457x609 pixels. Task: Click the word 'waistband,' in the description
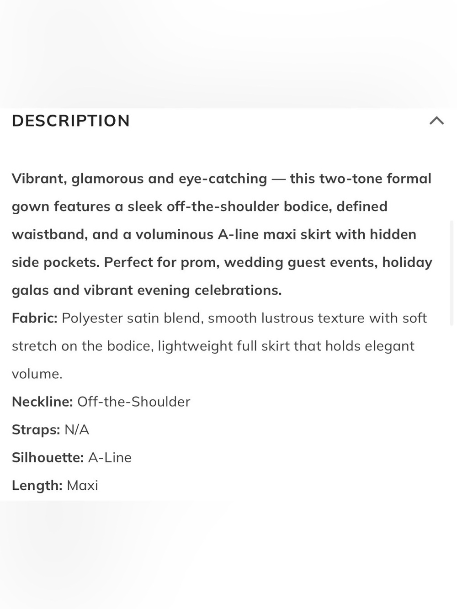pyautogui.click(x=50, y=234)
